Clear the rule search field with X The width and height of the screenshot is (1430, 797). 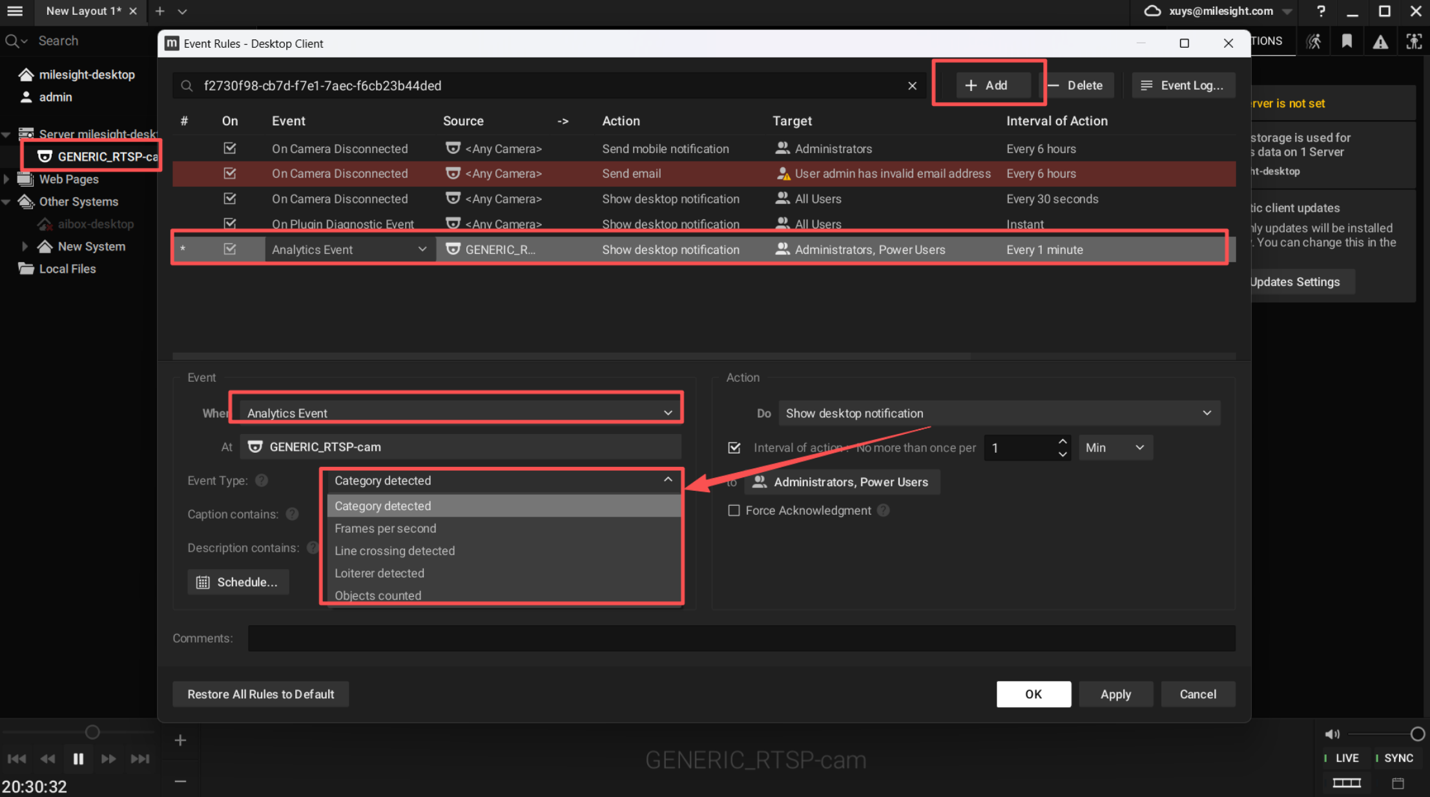click(x=912, y=86)
